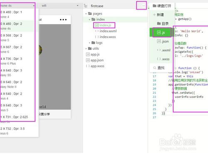Click code line number 27
Screen dimensions: 208x156
click(x=154, y=117)
